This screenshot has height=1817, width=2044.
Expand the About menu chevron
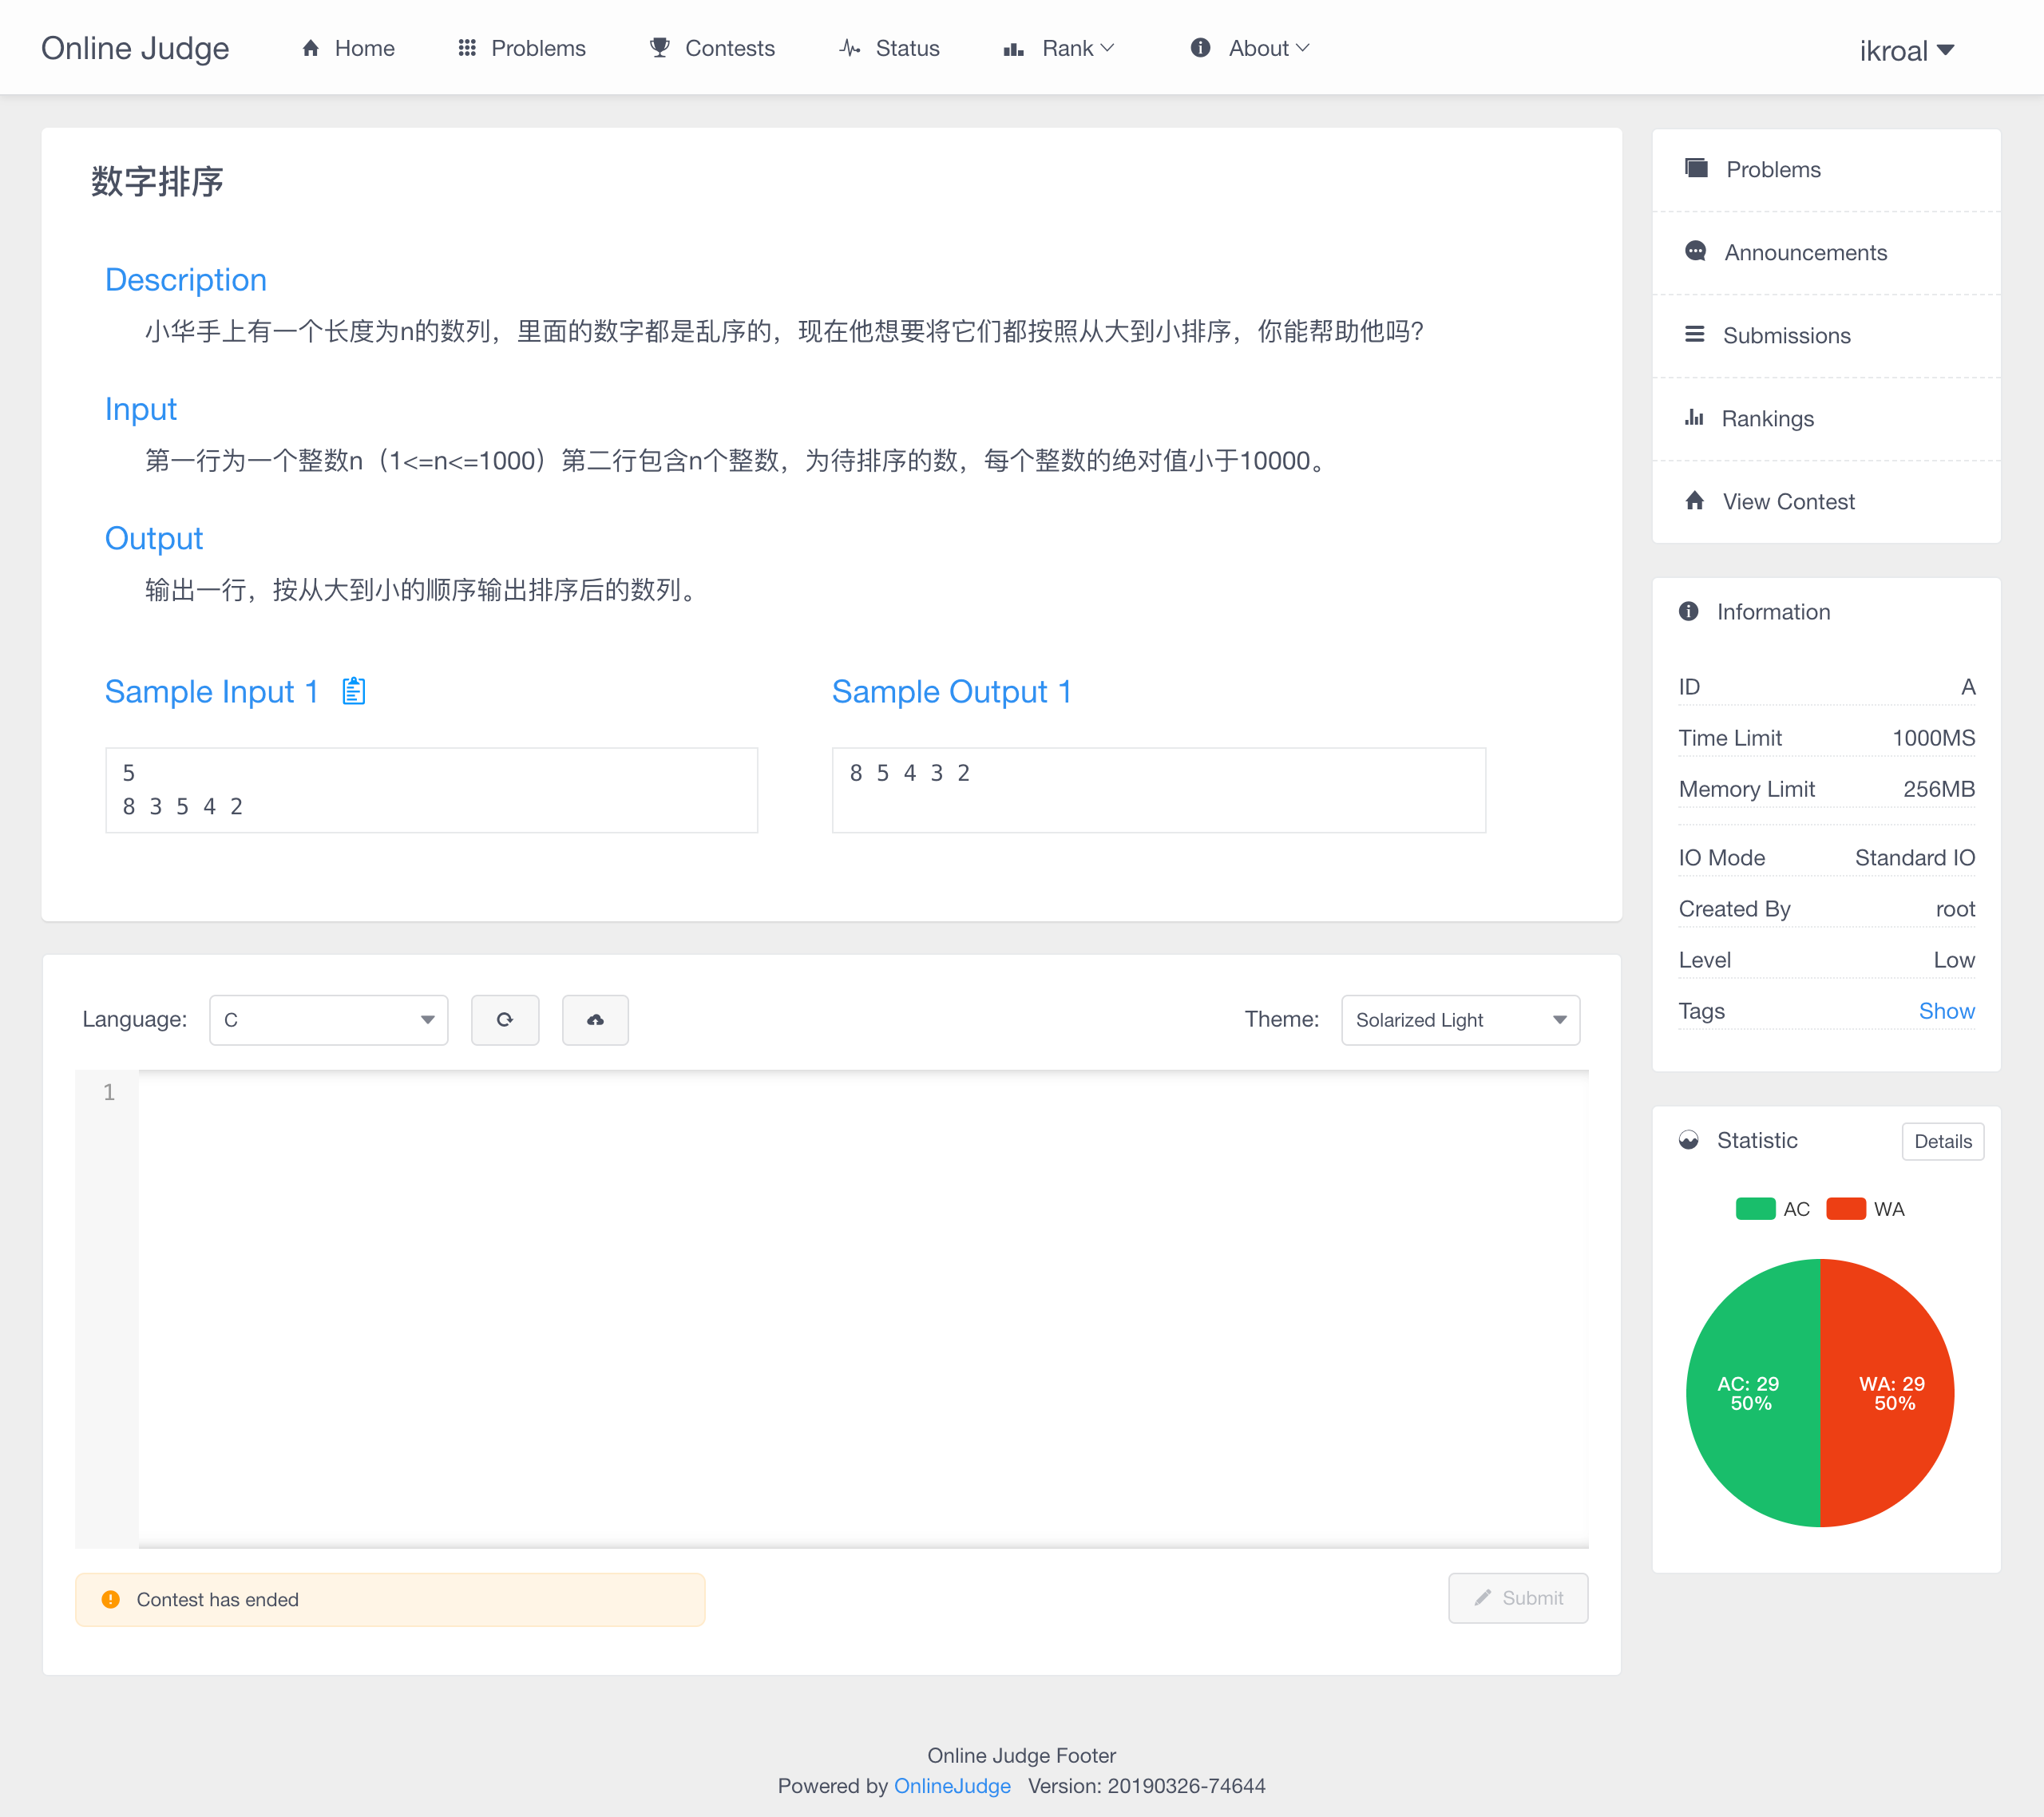tap(1302, 48)
